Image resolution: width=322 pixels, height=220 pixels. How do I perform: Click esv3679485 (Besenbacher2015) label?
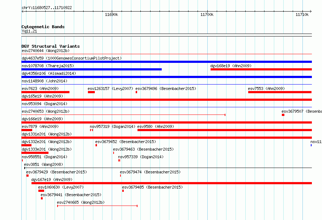click(x=152, y=187)
